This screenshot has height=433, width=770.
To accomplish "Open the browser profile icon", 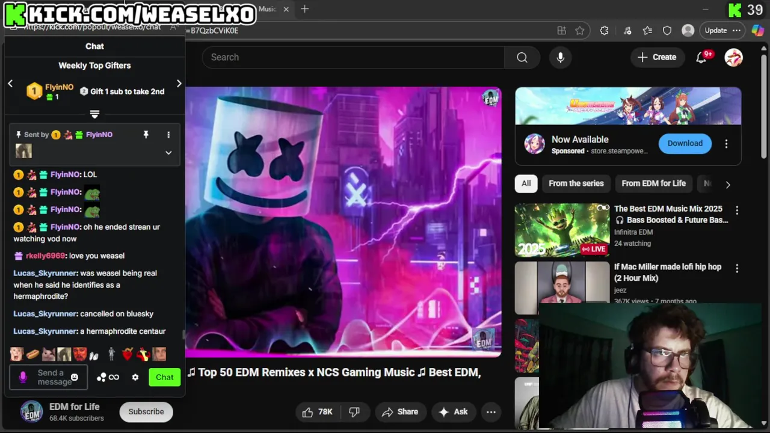I will [x=688, y=31].
